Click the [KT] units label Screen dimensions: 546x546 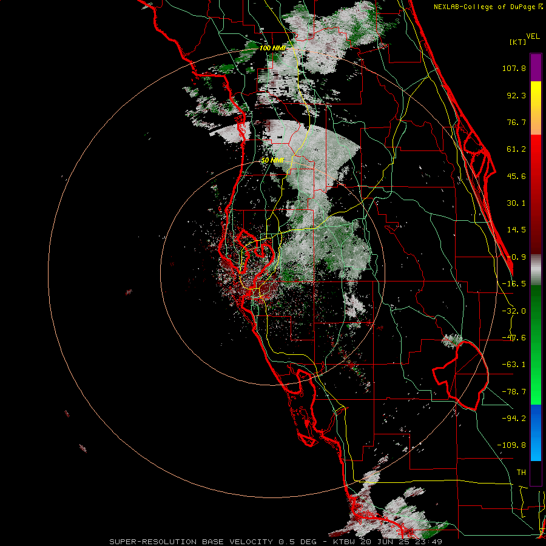(518, 42)
